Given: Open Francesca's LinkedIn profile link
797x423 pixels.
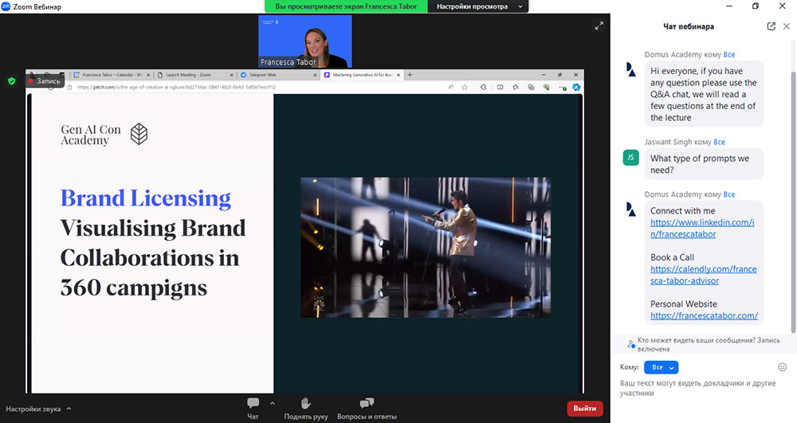Looking at the screenshot, I should pos(702,228).
